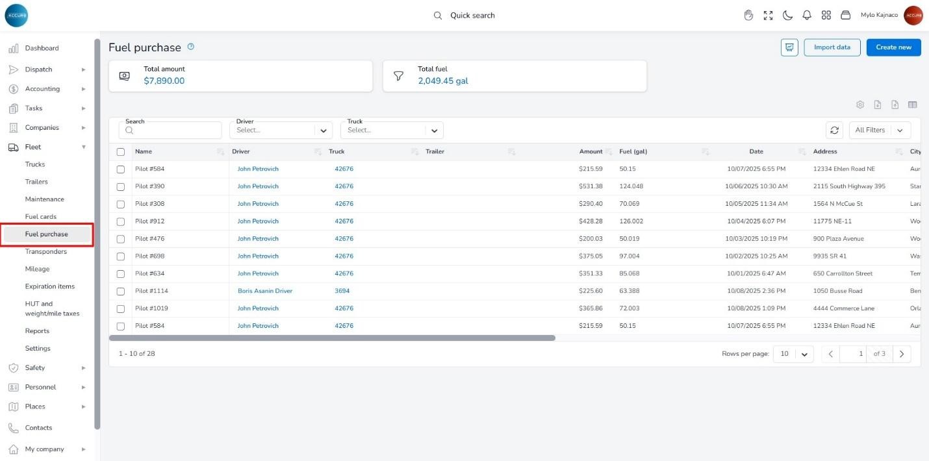Screen dimensions: 929x461
Task: Open the apps grid icon
Action: tap(826, 16)
